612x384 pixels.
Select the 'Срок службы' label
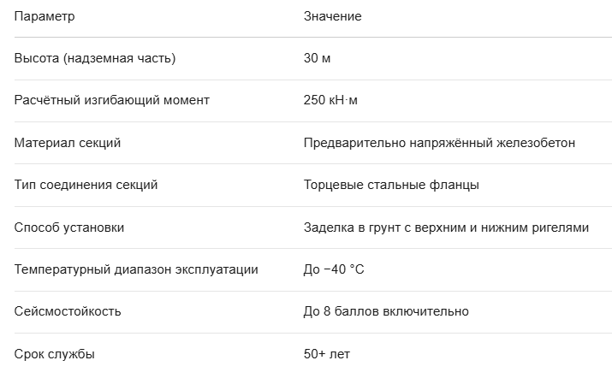[54, 354]
